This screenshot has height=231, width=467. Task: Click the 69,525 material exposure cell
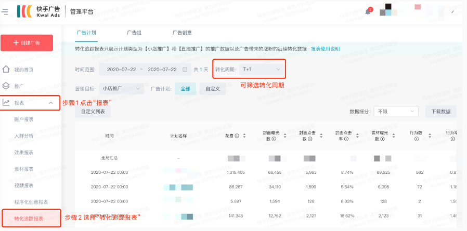pos(383,172)
